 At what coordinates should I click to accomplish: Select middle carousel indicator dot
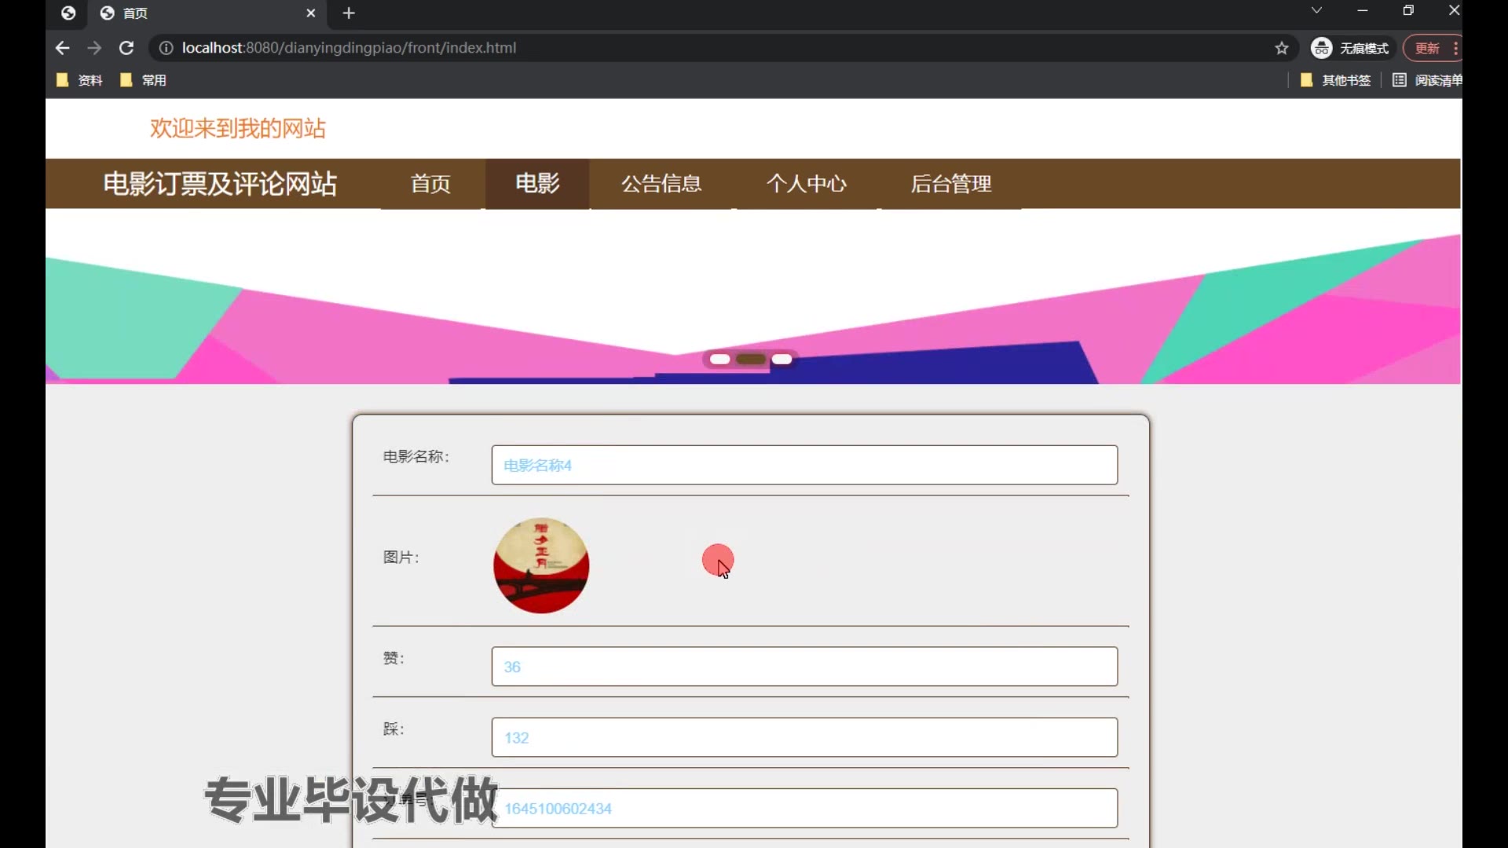tap(751, 359)
